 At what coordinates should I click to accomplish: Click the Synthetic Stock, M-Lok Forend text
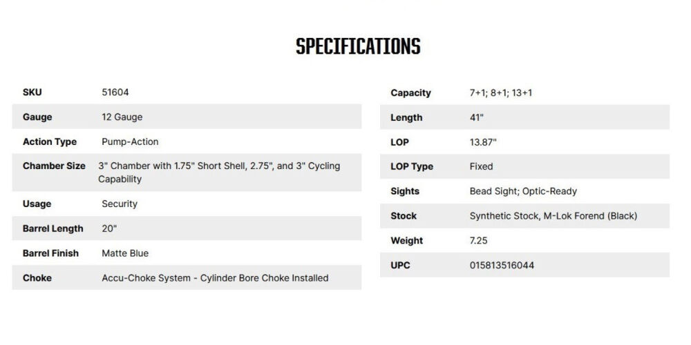553,216
